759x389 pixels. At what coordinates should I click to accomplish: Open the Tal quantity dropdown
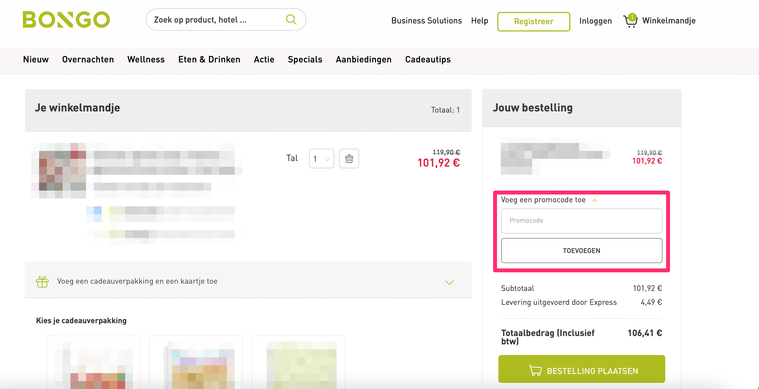[321, 159]
